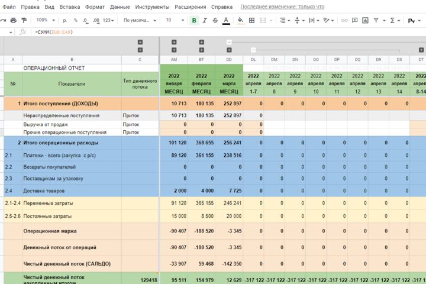Click the Последнее изменение link
Screen dimensions: 426x284
(x=282, y=7)
